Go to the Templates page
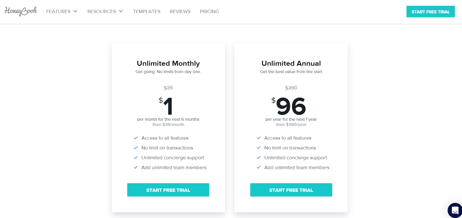This screenshot has width=462, height=218. click(147, 12)
